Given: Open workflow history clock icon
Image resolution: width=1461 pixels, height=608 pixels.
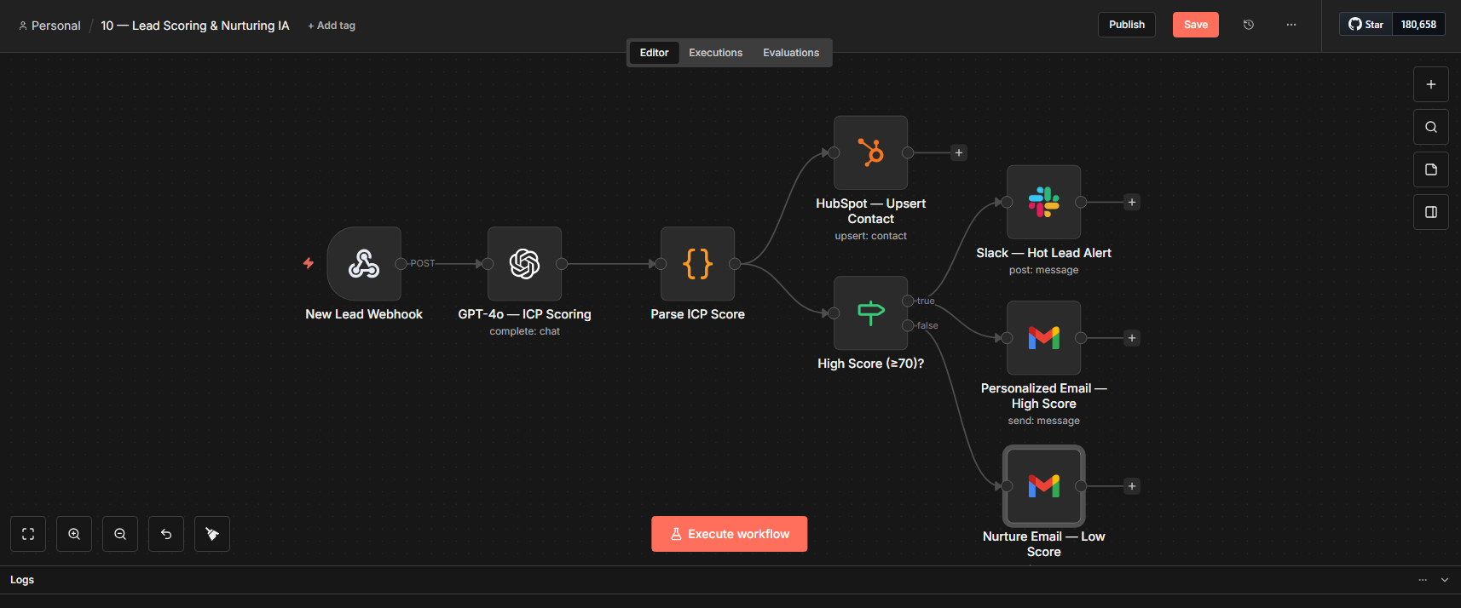Looking at the screenshot, I should pyautogui.click(x=1249, y=25).
